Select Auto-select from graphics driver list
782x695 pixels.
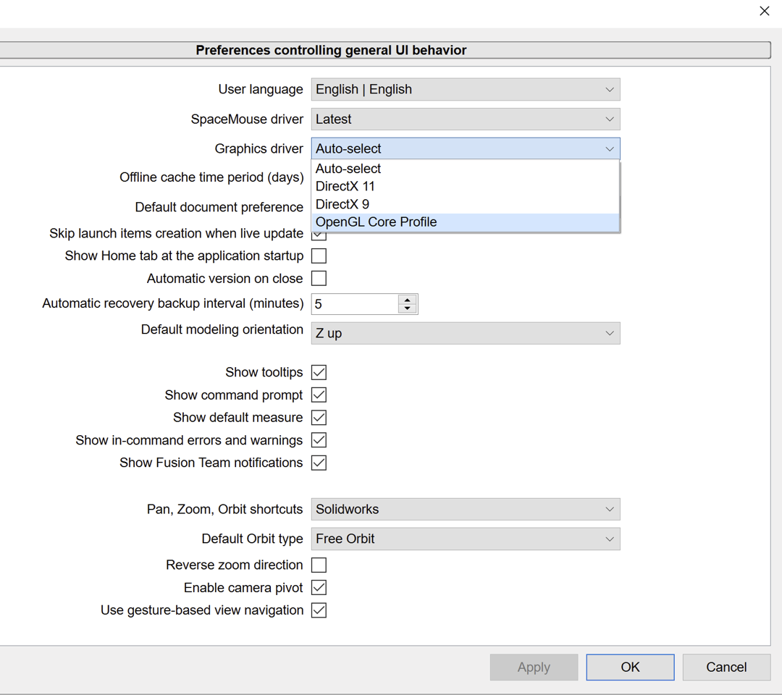[x=466, y=169]
